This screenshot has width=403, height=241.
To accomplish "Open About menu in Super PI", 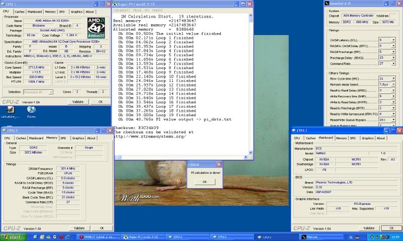I will (x=141, y=10).
